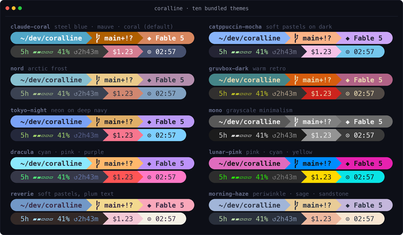
Task: Click the git branch icon in nord theme
Action: 98,80
